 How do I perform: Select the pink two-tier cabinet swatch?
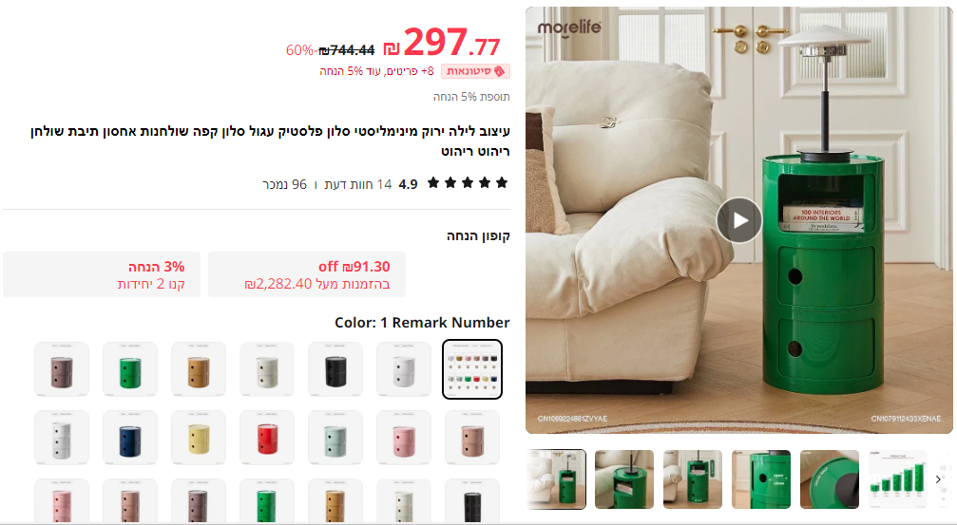(404, 438)
